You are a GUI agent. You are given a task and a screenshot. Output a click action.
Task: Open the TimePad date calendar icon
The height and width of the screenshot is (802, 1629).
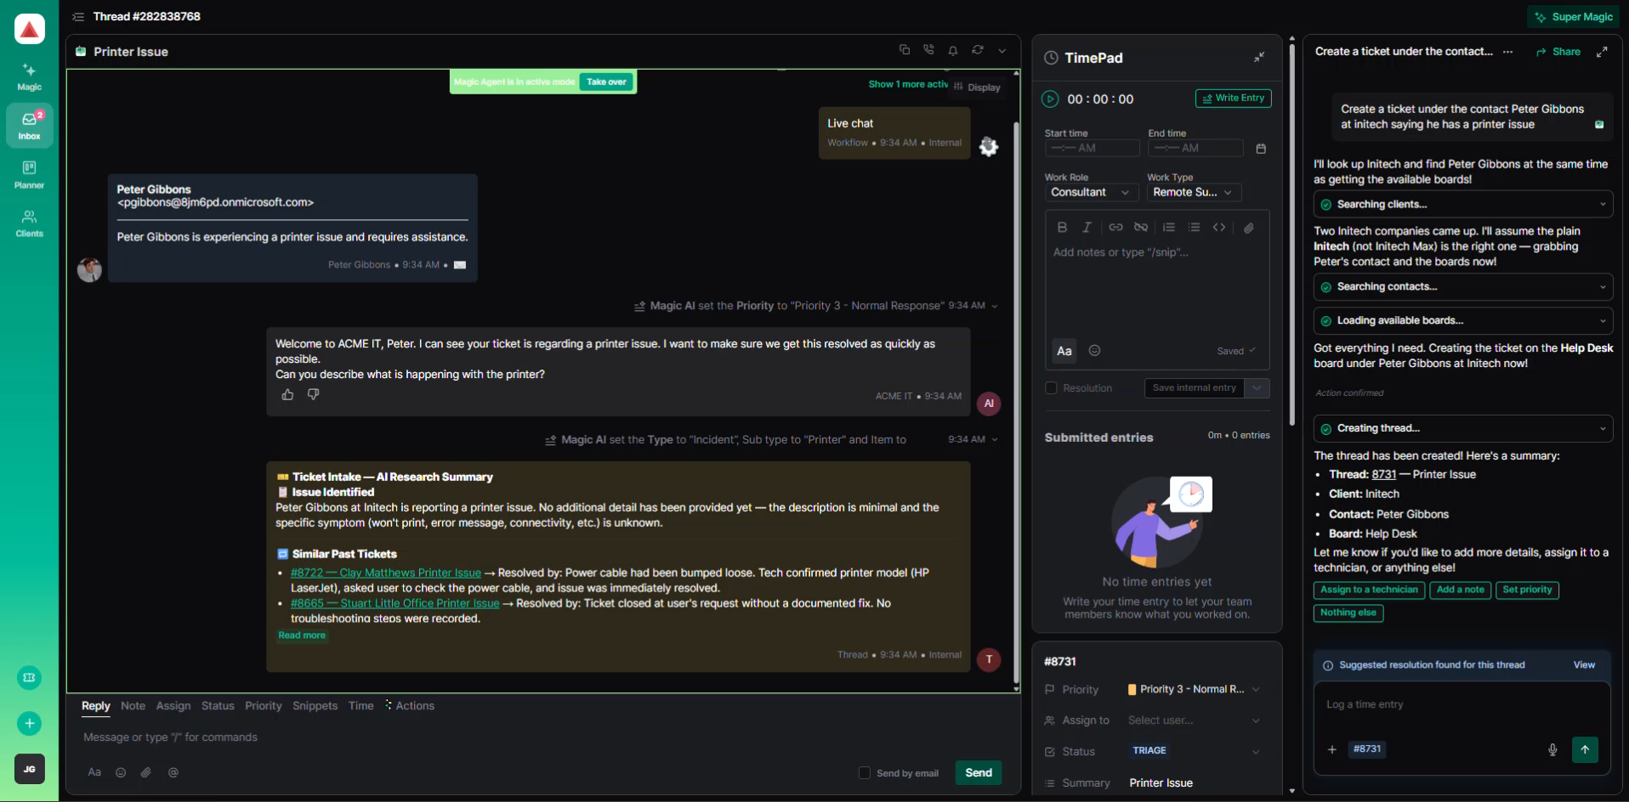pos(1261,149)
